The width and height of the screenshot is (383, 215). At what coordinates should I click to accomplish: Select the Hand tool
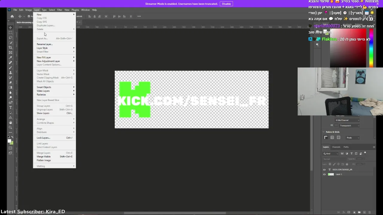(10, 122)
